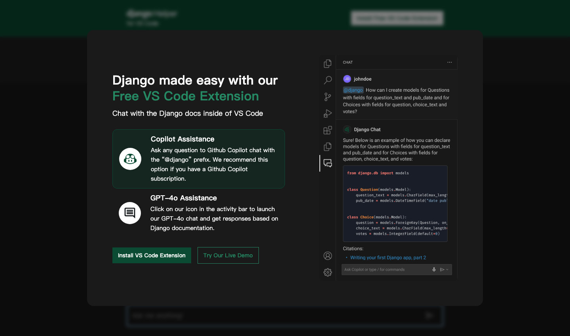Click the stacked documents icon below Extensions
The width and height of the screenshot is (570, 336).
pyautogui.click(x=328, y=147)
